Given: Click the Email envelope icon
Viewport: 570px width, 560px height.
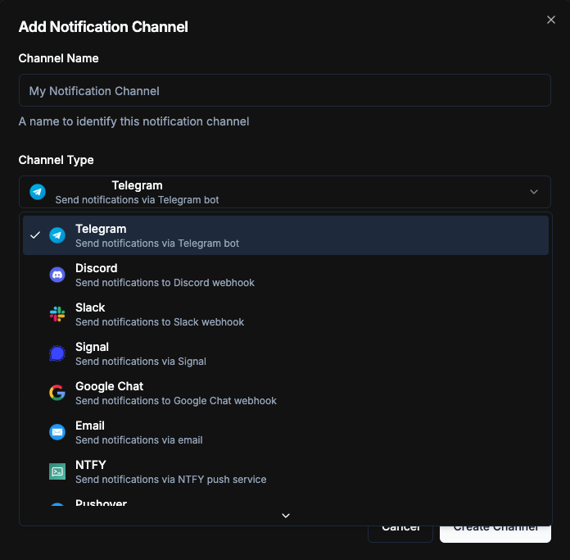Looking at the screenshot, I should point(57,432).
